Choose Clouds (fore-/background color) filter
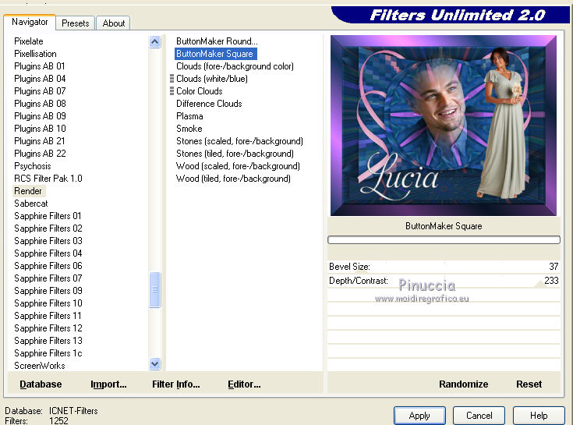 coord(235,66)
